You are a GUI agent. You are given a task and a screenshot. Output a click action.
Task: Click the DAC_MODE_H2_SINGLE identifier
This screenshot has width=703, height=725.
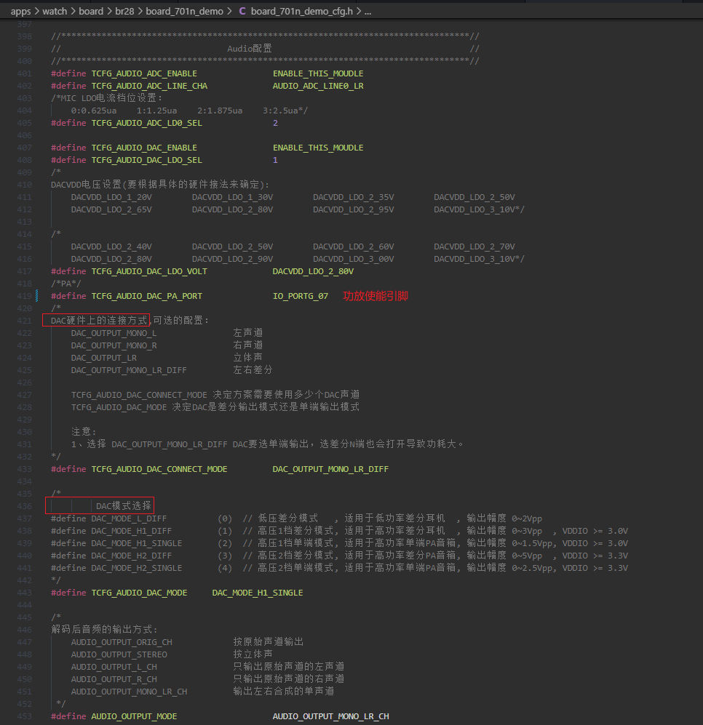tap(137, 568)
